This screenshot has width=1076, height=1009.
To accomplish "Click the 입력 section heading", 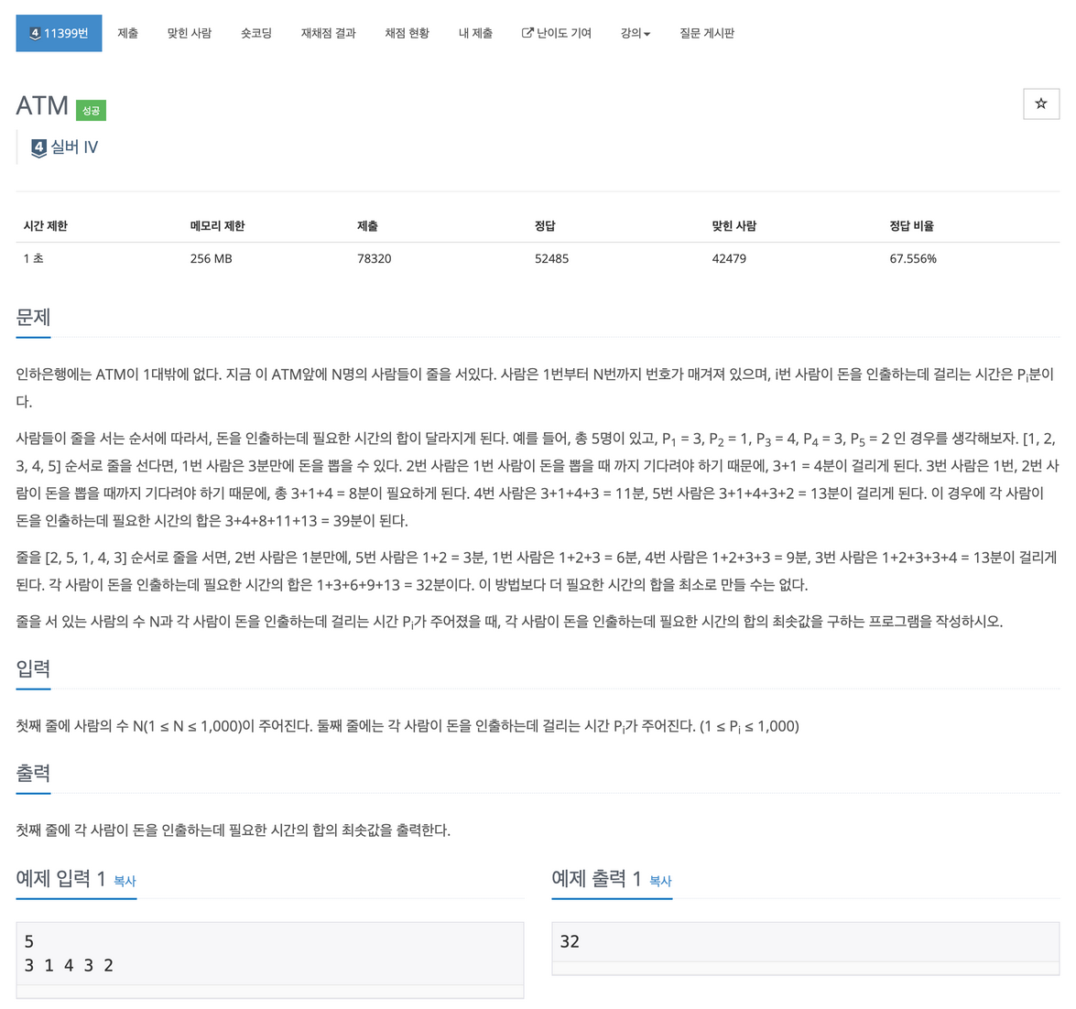I will click(33, 668).
